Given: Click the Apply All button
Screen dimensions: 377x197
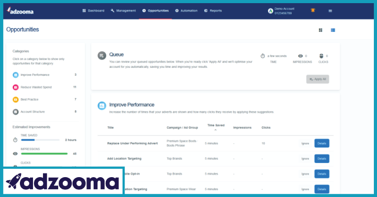Looking at the screenshot, I should [318, 79].
